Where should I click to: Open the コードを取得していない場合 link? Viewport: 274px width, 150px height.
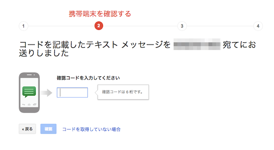click(x=91, y=129)
